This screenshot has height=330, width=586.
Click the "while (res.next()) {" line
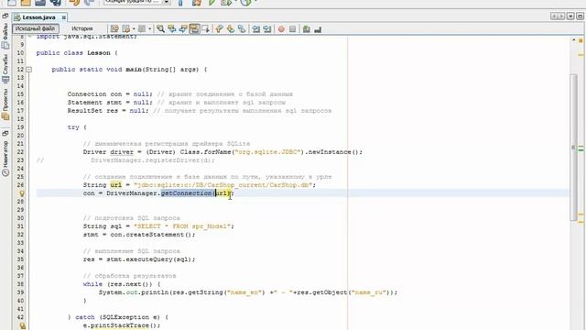pyautogui.click(x=122, y=284)
